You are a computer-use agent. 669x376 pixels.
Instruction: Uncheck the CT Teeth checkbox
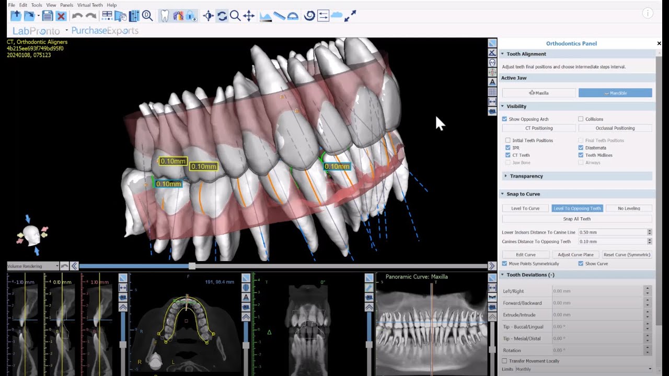click(507, 155)
